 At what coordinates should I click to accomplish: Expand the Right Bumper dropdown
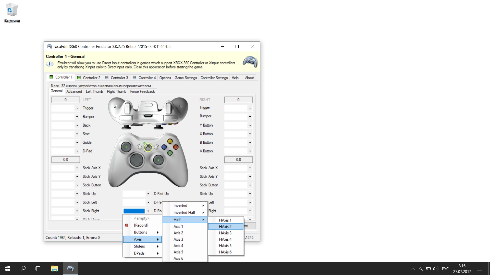250,117
